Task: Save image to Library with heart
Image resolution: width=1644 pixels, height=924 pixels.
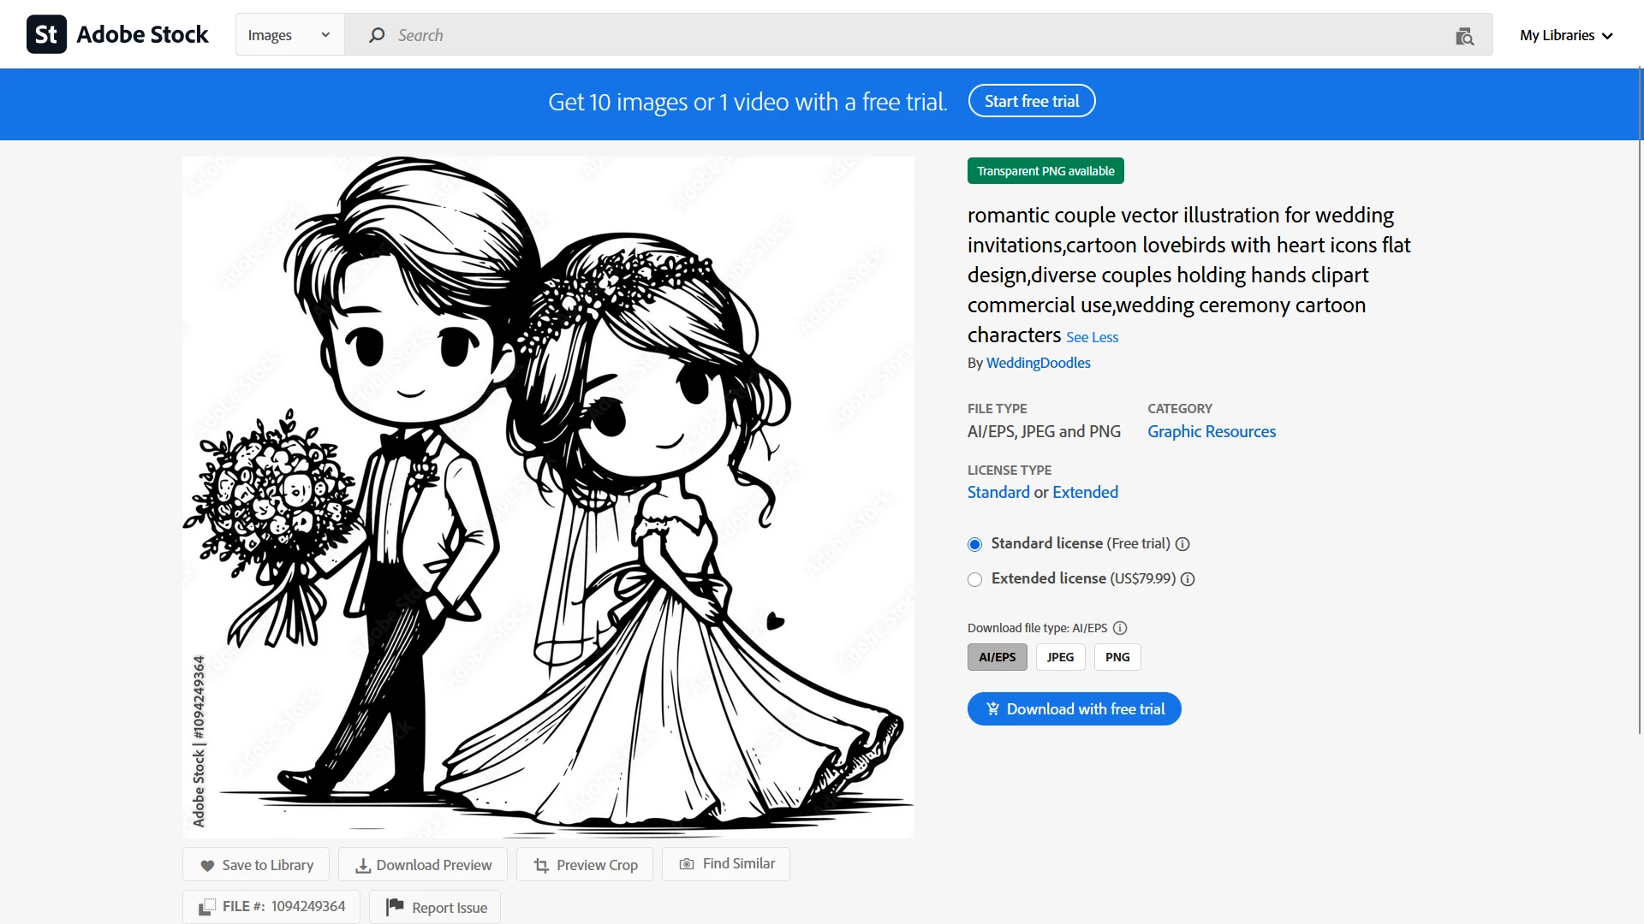Action: click(x=256, y=865)
